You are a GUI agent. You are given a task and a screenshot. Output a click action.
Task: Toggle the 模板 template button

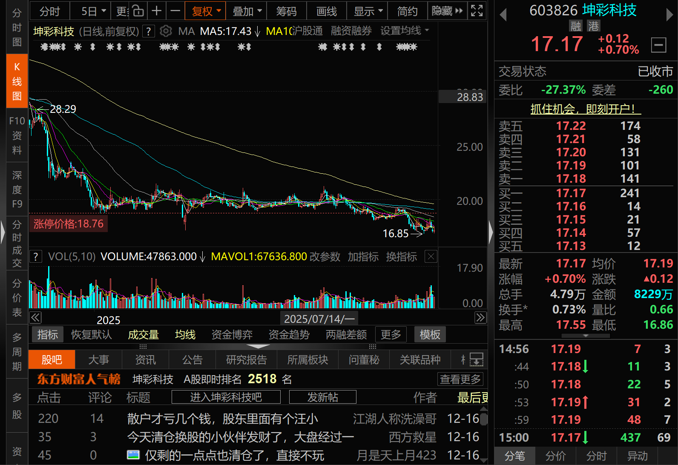coord(430,335)
